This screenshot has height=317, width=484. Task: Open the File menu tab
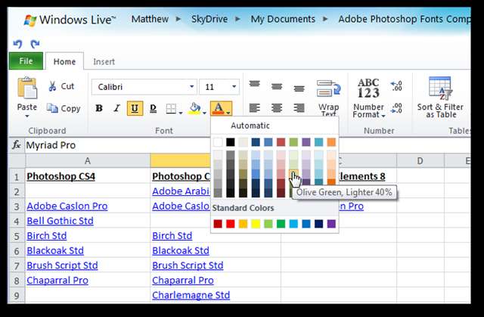pos(26,61)
